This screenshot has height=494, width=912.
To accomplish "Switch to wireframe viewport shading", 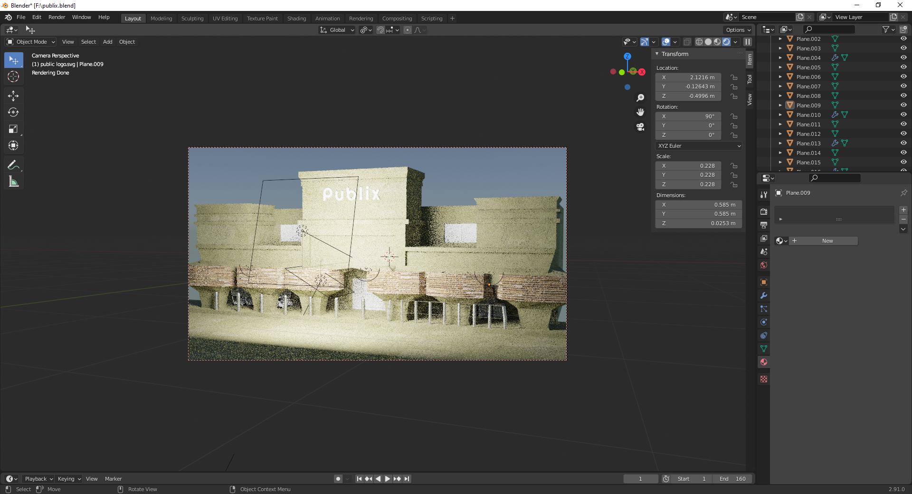I will click(x=699, y=42).
